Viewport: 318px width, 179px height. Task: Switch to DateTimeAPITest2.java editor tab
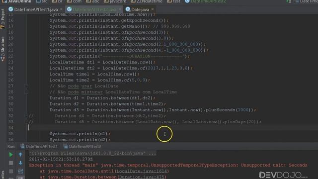[94, 9]
